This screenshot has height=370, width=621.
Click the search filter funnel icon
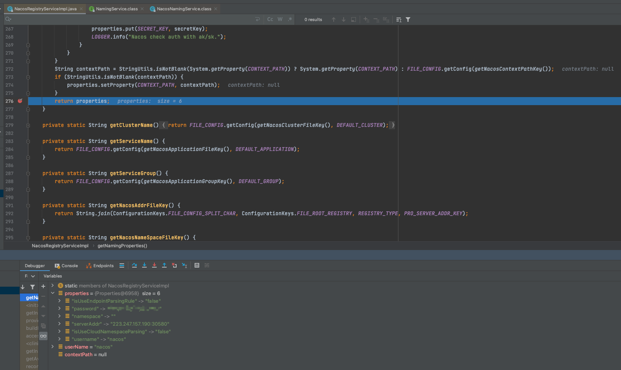[408, 19]
